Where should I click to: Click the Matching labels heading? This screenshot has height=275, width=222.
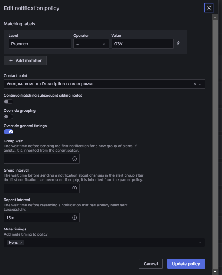click(19, 24)
